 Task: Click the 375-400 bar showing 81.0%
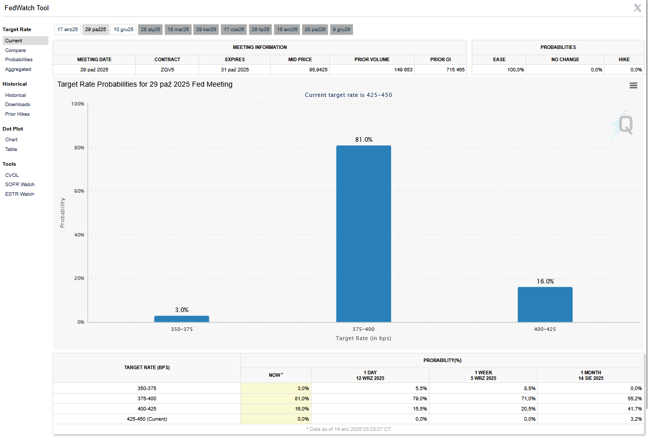(x=364, y=234)
